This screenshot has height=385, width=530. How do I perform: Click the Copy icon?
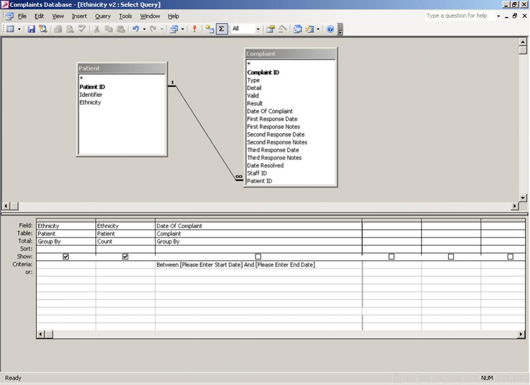pos(108,29)
